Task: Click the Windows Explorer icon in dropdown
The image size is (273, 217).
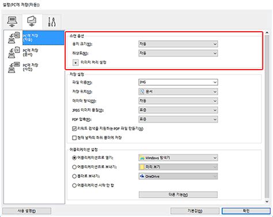Action: pyautogui.click(x=142, y=158)
